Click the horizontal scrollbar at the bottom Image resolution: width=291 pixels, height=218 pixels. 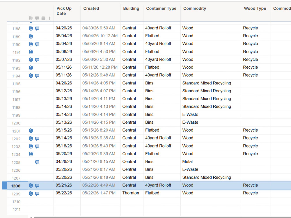162,217
